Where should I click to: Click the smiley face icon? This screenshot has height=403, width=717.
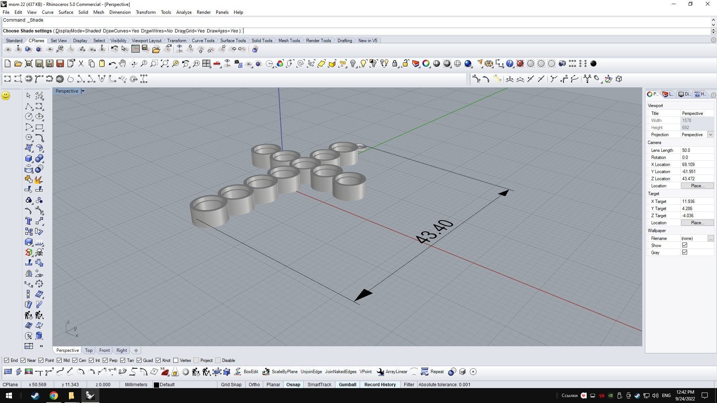tap(6, 96)
